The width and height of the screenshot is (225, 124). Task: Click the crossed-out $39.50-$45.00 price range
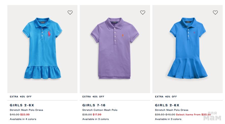point(165,114)
